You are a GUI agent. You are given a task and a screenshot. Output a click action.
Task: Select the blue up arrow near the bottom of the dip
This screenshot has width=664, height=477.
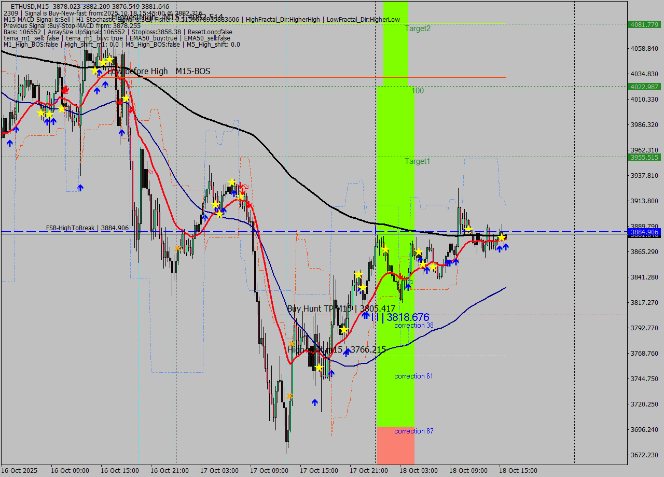315,402
